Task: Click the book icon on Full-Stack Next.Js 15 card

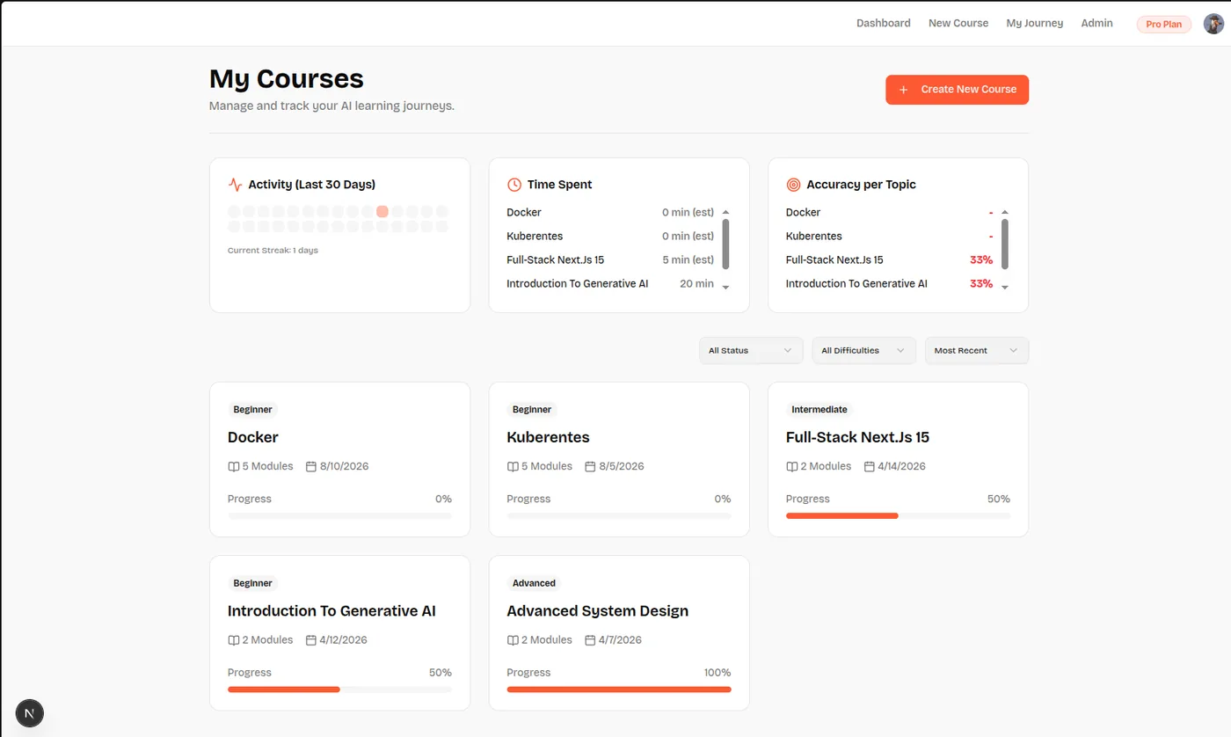Action: tap(791, 467)
